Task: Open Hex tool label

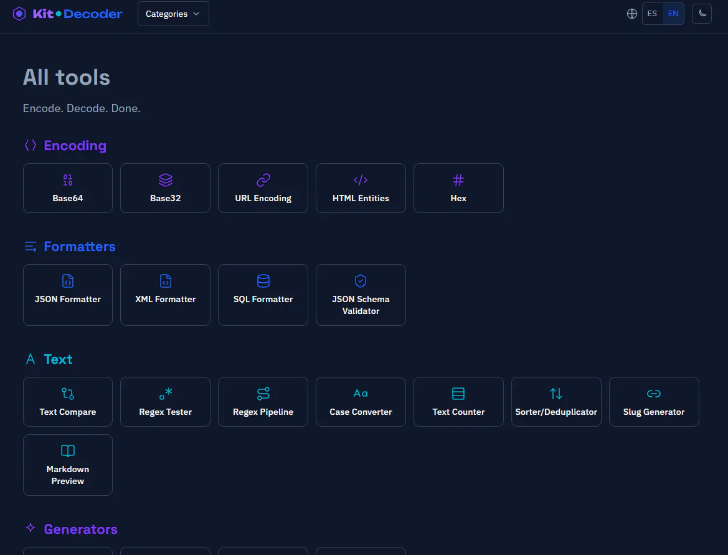Action: pos(458,198)
